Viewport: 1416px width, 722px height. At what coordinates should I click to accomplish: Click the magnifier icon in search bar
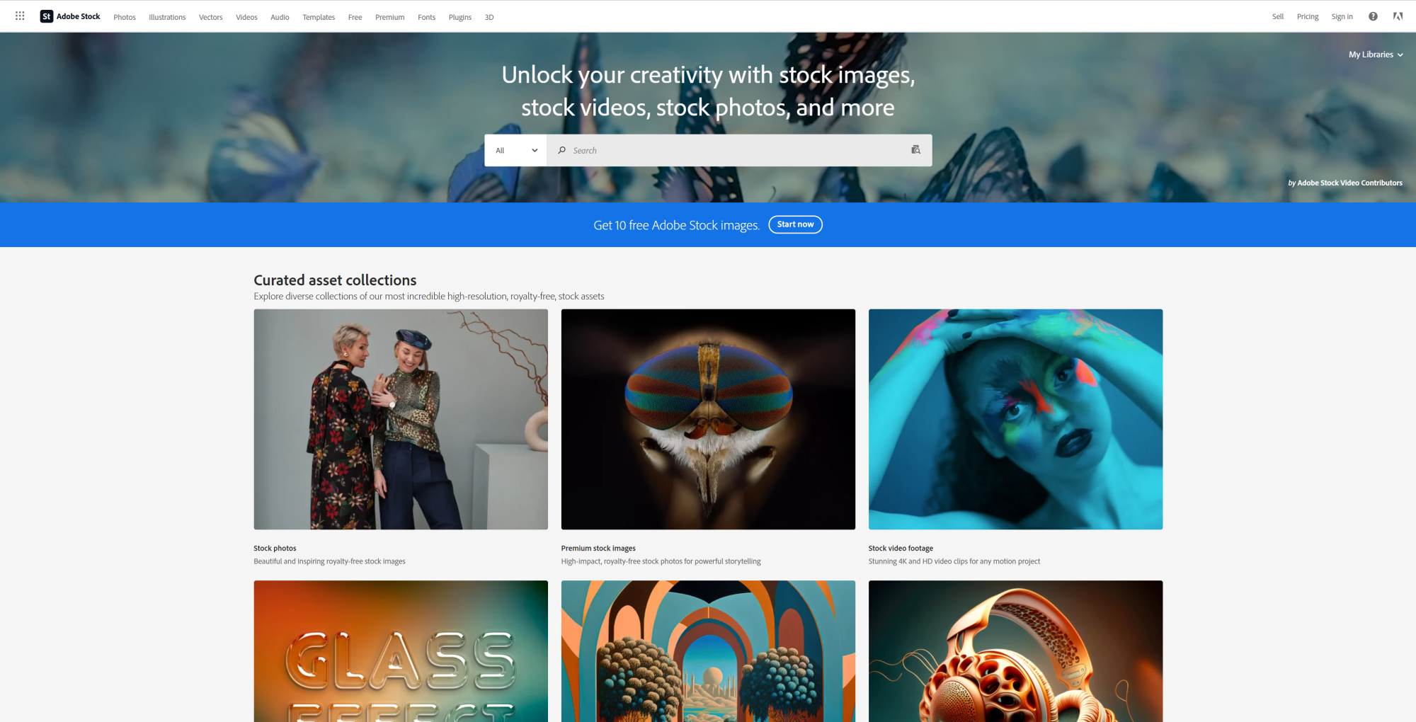pos(562,150)
